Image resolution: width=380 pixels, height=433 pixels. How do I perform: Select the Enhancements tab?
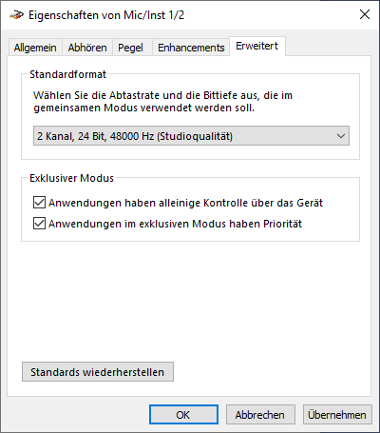click(x=191, y=48)
